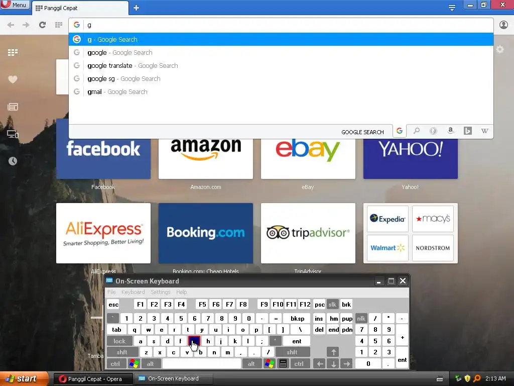Open the Windows start button
Image resolution: width=514 pixels, height=386 pixels.
pos(24,378)
